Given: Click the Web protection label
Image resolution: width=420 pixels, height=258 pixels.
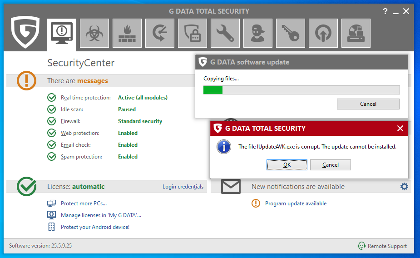Looking at the screenshot, I should tap(80, 133).
